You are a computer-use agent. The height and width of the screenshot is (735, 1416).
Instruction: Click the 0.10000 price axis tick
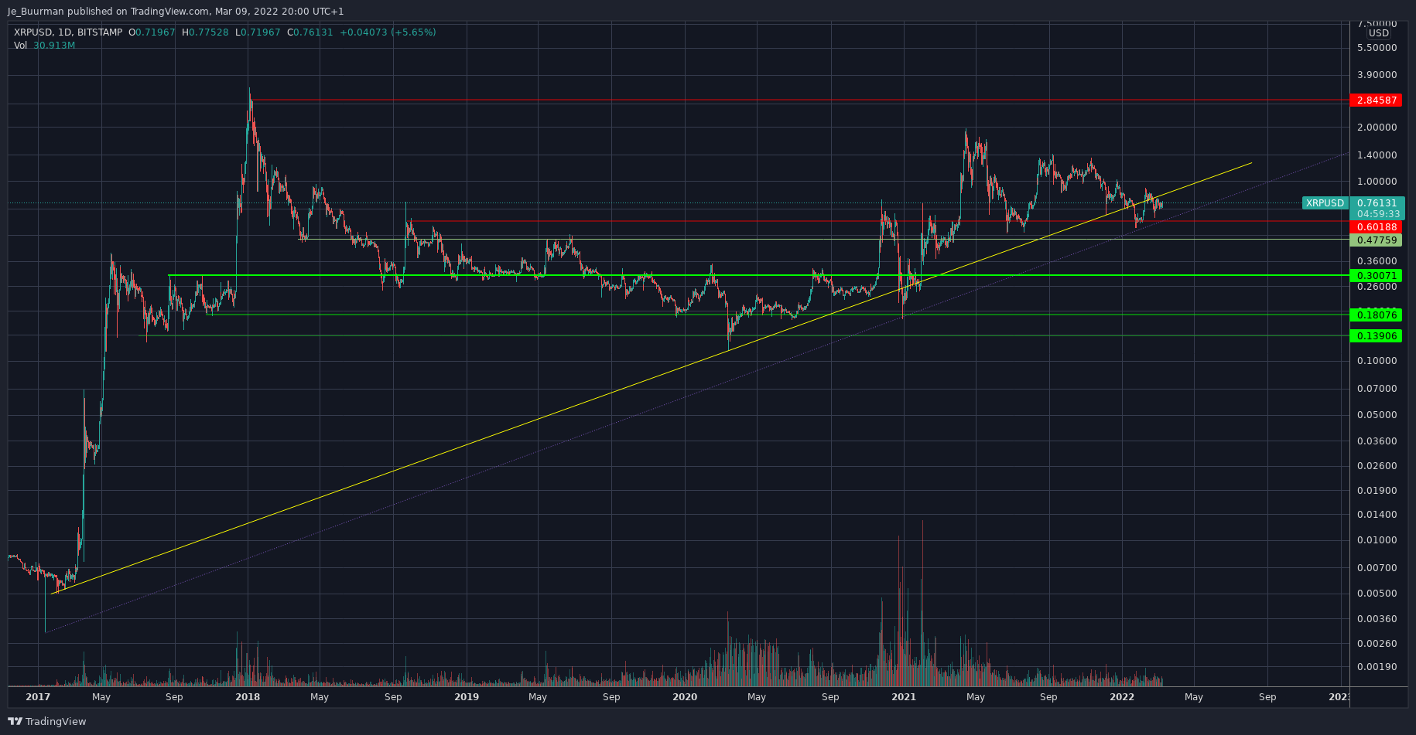(1377, 361)
